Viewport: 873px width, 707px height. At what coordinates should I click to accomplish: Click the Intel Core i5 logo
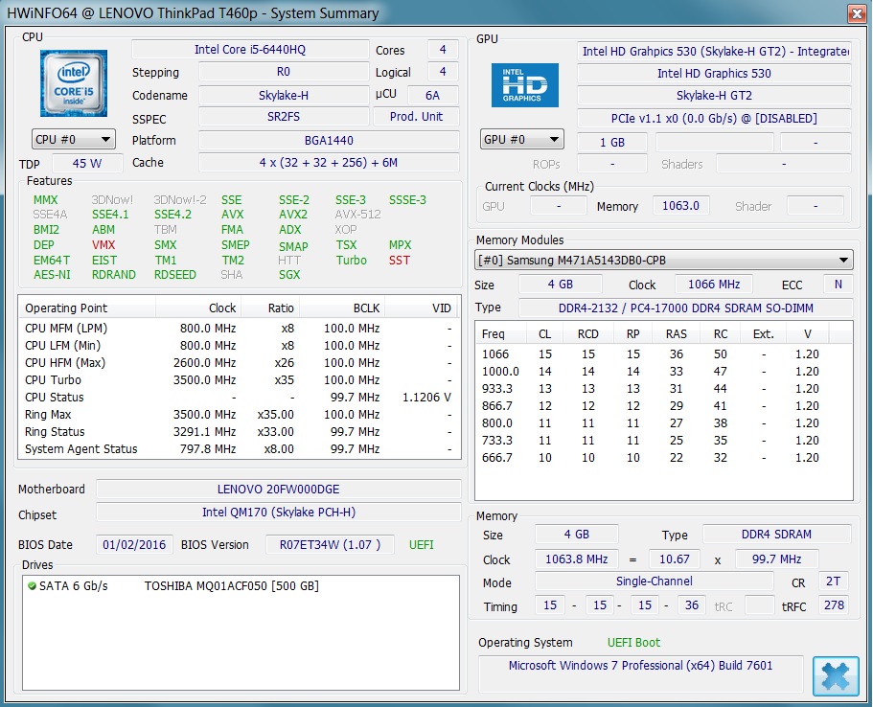(x=73, y=84)
